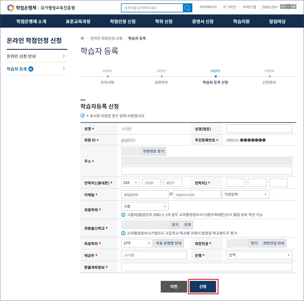Open the 은행 selection dropdown

[259, 255]
